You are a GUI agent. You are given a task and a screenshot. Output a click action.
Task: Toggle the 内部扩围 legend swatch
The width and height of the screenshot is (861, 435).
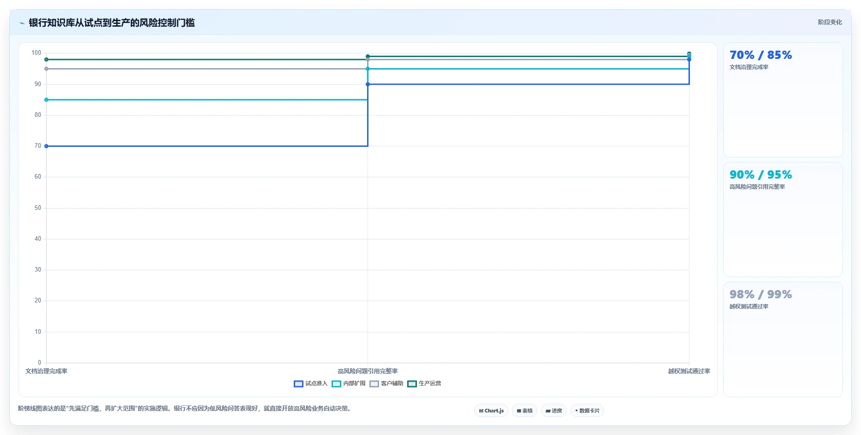coord(336,384)
